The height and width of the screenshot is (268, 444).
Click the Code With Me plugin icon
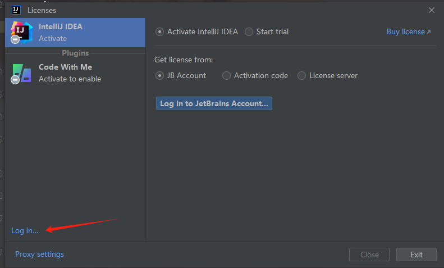22,73
